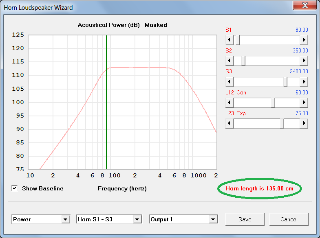This screenshot has height=238, width=320.
Task: Click the Exp label next to L23
Action: (x=241, y=113)
